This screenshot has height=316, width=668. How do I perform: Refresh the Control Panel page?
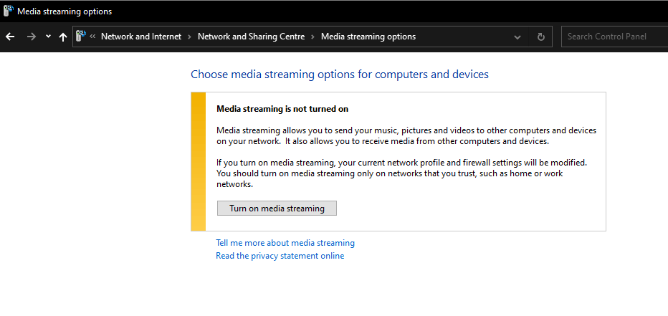[541, 37]
